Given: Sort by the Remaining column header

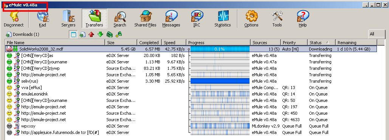Looking at the screenshot, I should (x=356, y=43).
